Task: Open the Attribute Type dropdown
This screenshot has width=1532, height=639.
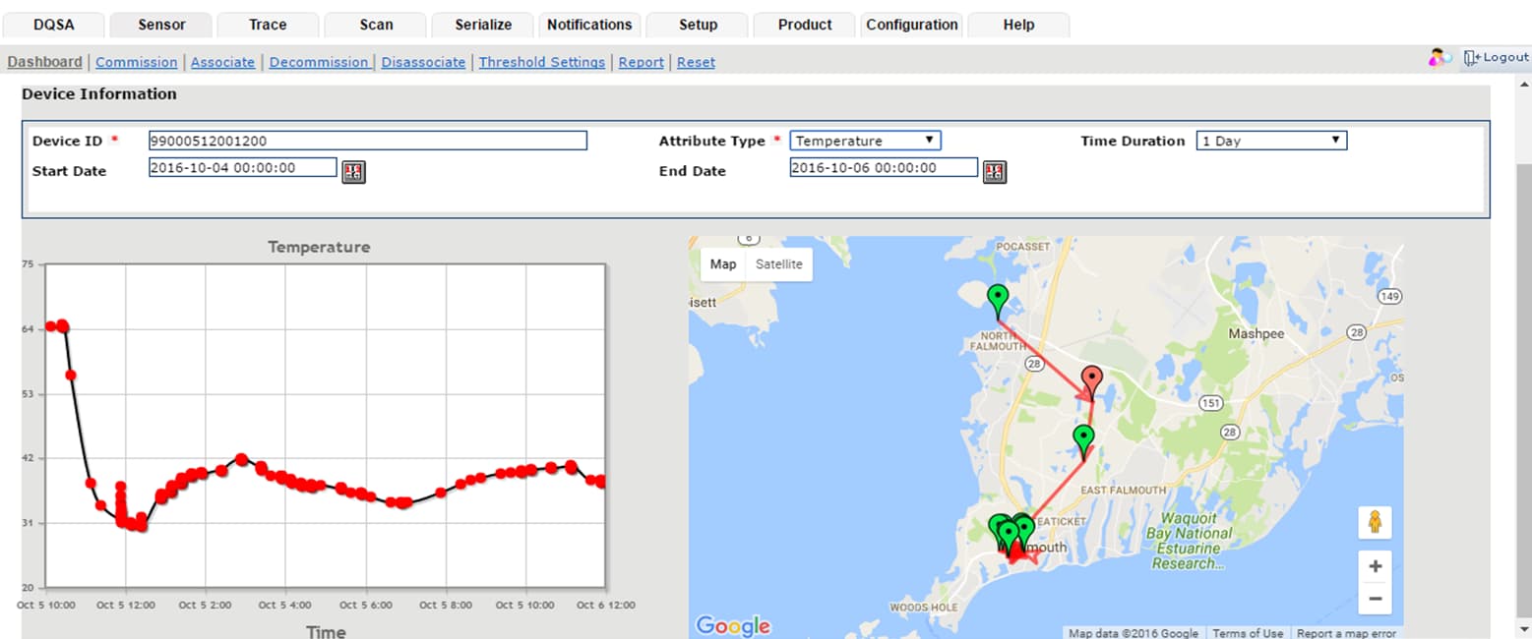Action: [865, 141]
